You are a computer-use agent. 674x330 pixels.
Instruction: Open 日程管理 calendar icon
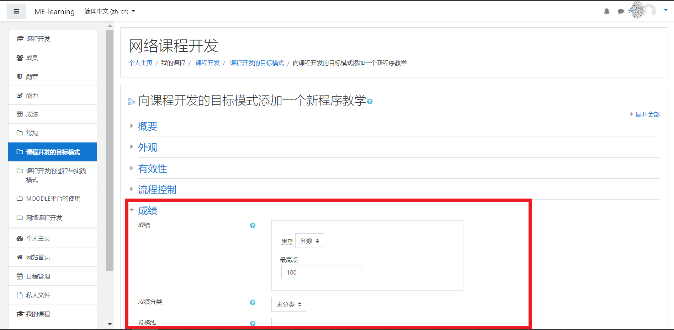click(20, 276)
